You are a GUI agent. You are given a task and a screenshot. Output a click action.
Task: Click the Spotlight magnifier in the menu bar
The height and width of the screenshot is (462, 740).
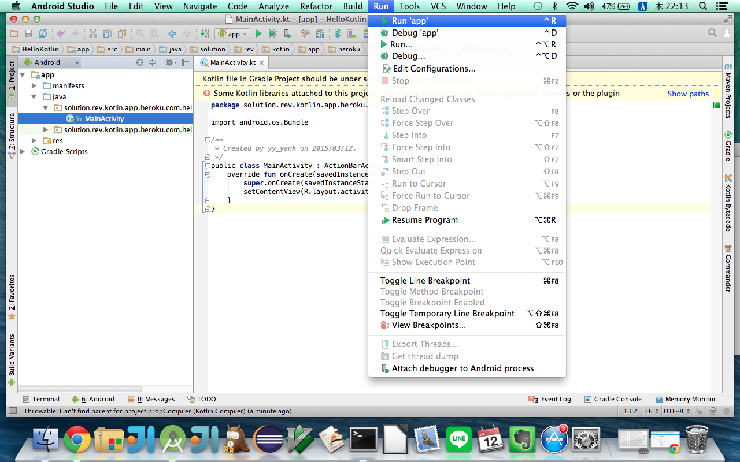(x=703, y=6)
